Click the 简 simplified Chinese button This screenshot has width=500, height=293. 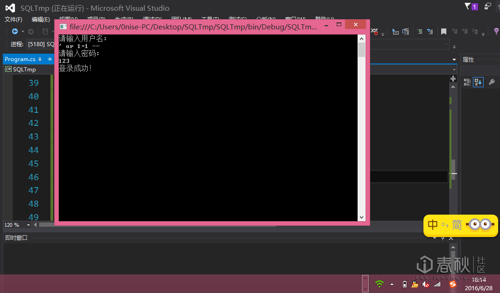[457, 225]
